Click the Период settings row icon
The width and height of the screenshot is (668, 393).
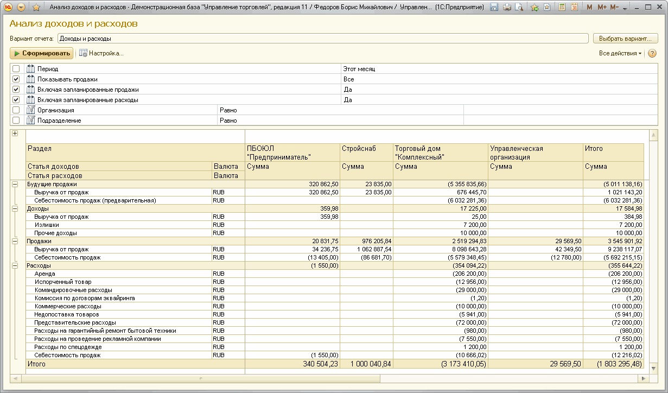click(31, 69)
